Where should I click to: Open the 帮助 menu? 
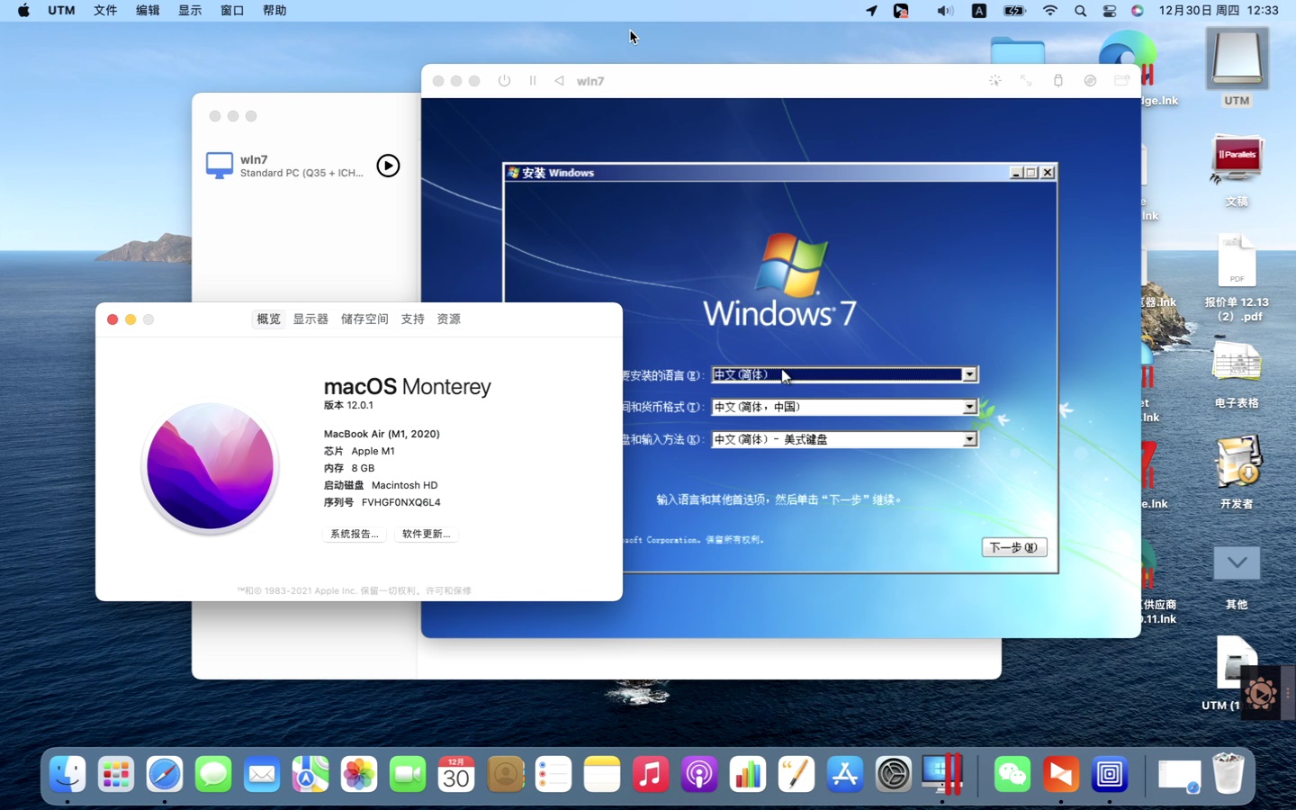click(x=274, y=11)
